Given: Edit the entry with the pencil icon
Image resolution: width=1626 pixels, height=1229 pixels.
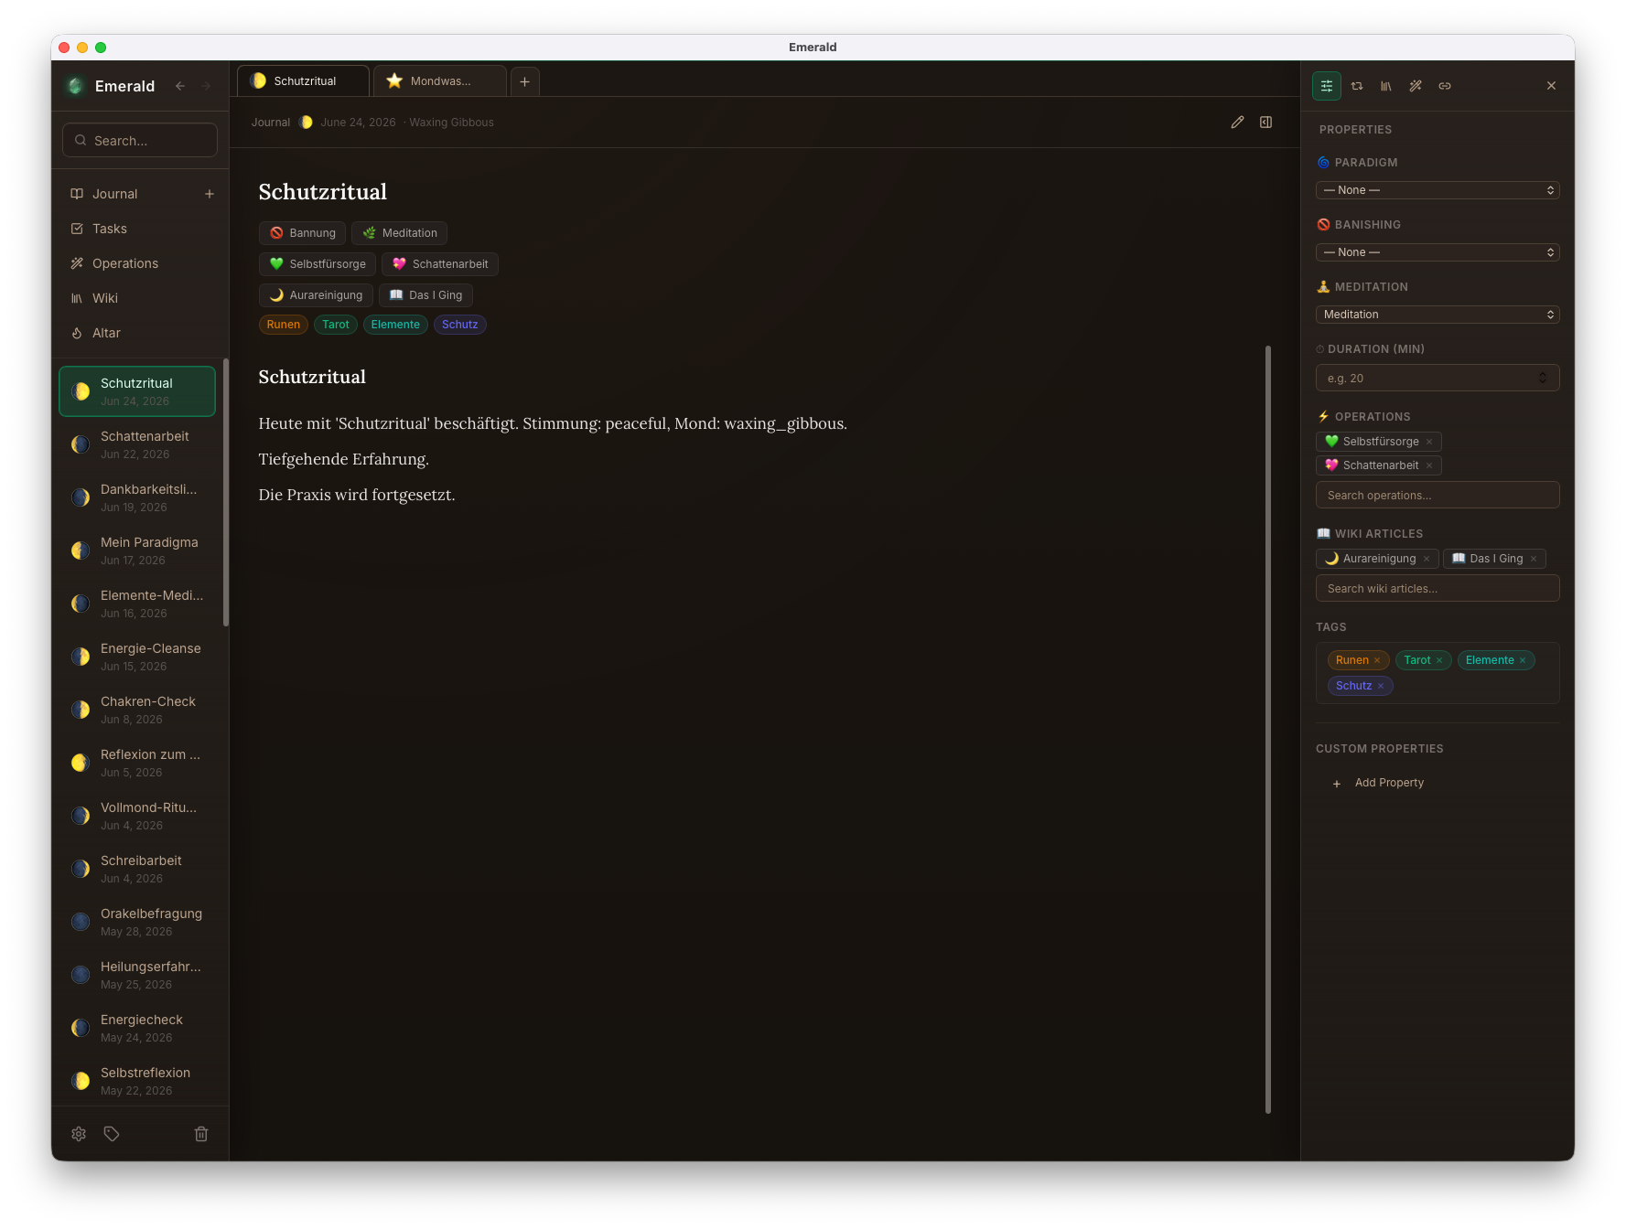Looking at the screenshot, I should point(1237,123).
